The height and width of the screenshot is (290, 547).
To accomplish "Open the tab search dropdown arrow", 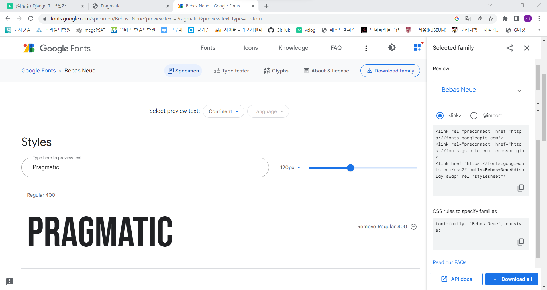I will (x=490, y=5).
